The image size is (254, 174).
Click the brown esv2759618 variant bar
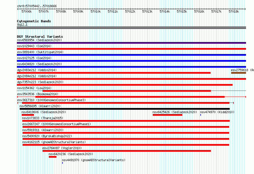click(239, 73)
